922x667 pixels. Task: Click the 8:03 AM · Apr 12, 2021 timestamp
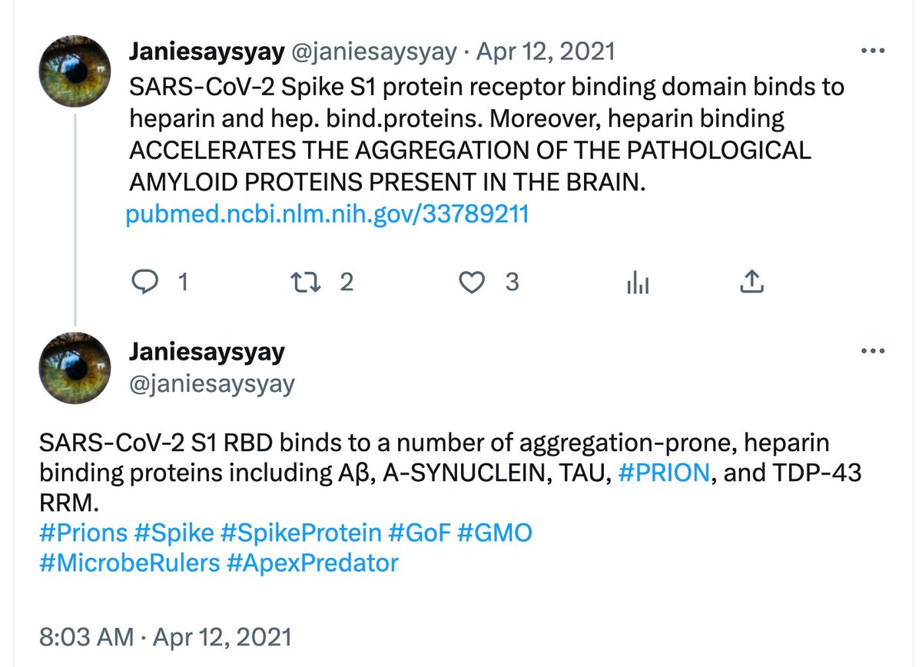pyautogui.click(x=164, y=637)
